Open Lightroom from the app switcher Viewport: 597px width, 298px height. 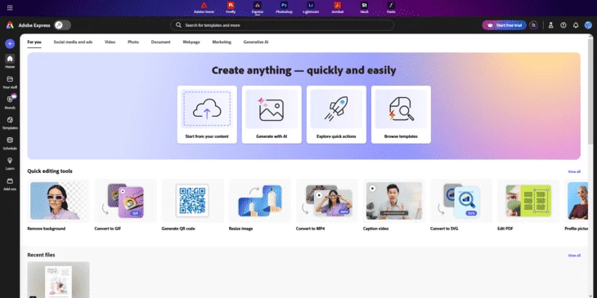pos(311,7)
